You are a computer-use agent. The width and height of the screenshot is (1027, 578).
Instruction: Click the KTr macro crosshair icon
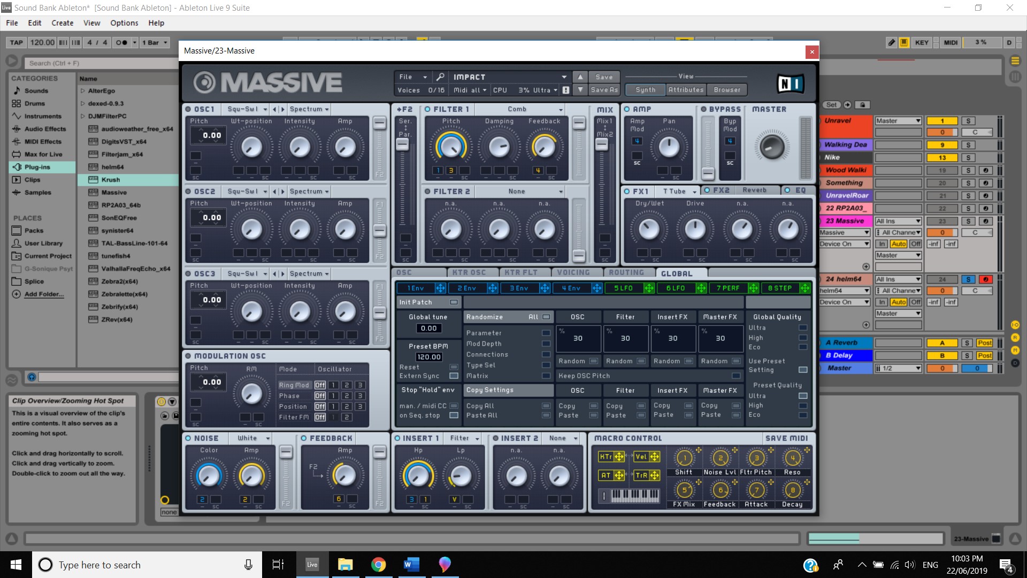pos(619,457)
